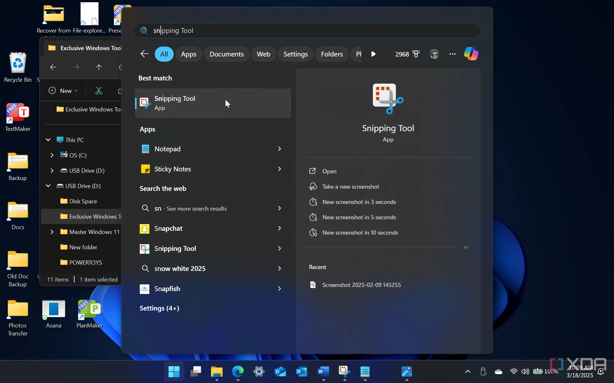
Task: Click Up arrow in File Explorer navigation
Action: tap(99, 67)
